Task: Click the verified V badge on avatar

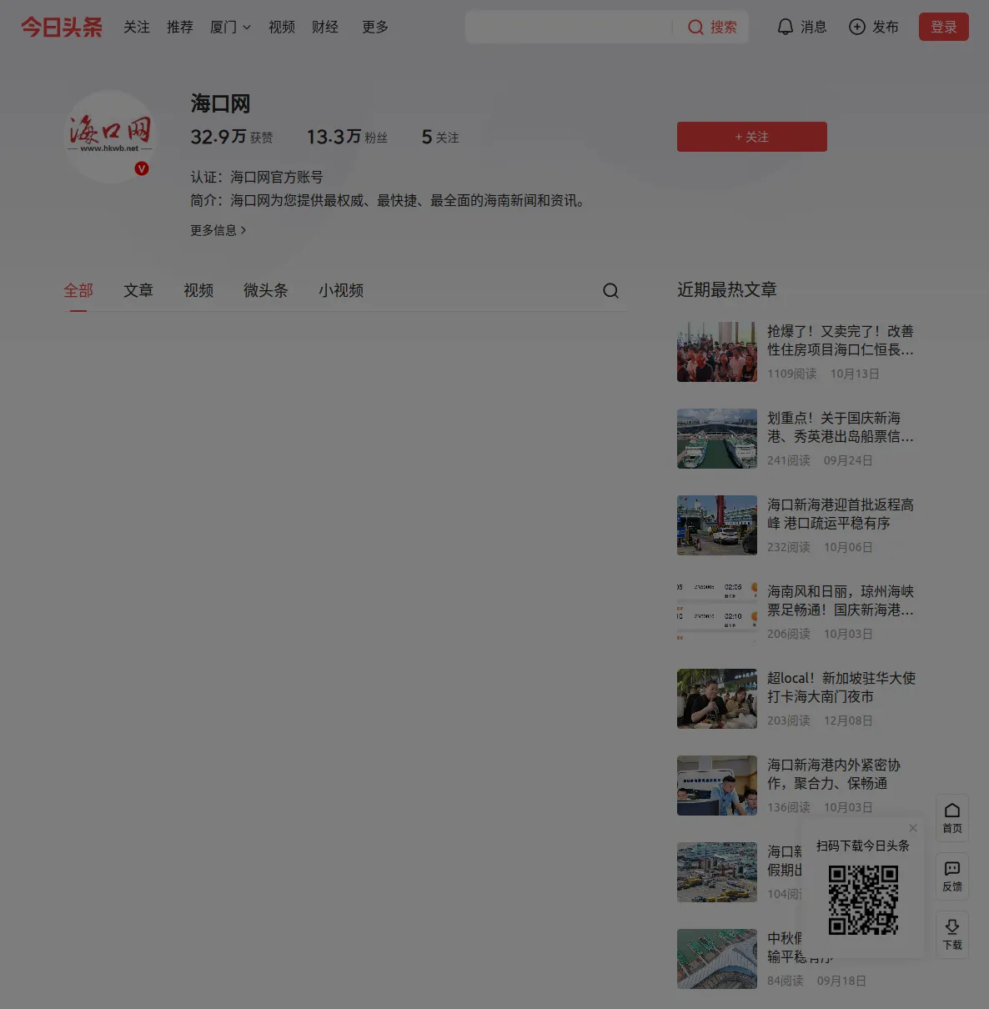Action: tap(142, 168)
